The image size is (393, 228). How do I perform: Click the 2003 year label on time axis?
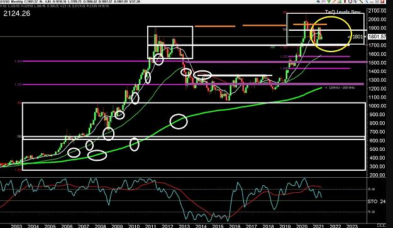(16, 226)
